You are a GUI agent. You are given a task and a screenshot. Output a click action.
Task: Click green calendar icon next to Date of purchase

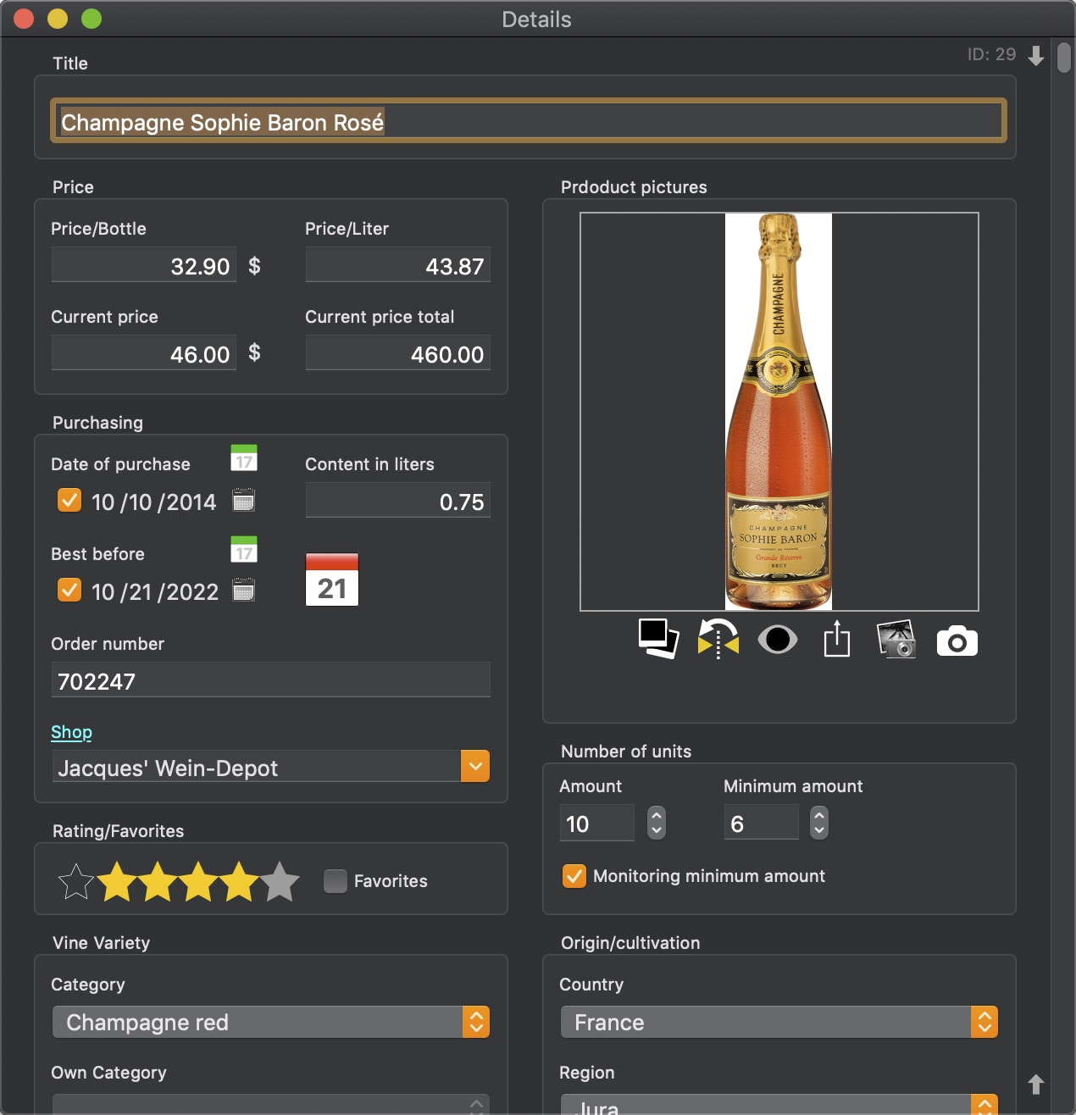[x=244, y=458]
